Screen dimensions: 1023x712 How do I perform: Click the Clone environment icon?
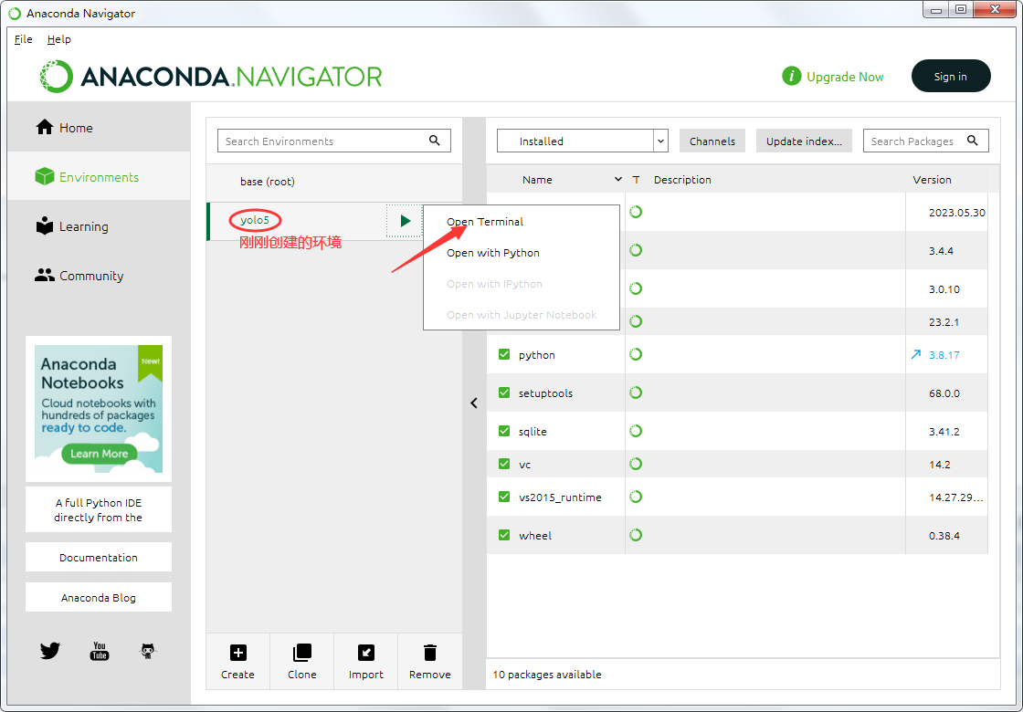302,653
